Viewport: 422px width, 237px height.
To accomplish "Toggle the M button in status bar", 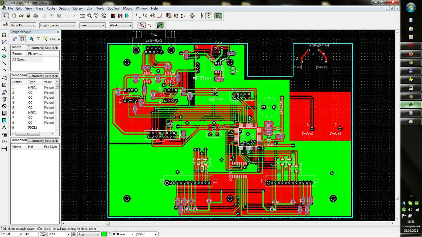I will [74, 234].
